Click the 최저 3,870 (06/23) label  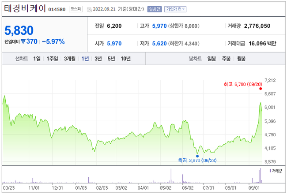pos(197,160)
